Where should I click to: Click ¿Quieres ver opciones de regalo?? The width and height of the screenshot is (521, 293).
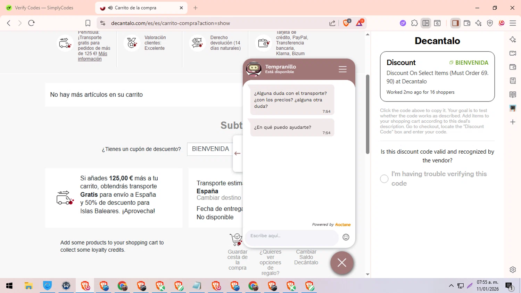(x=271, y=262)
